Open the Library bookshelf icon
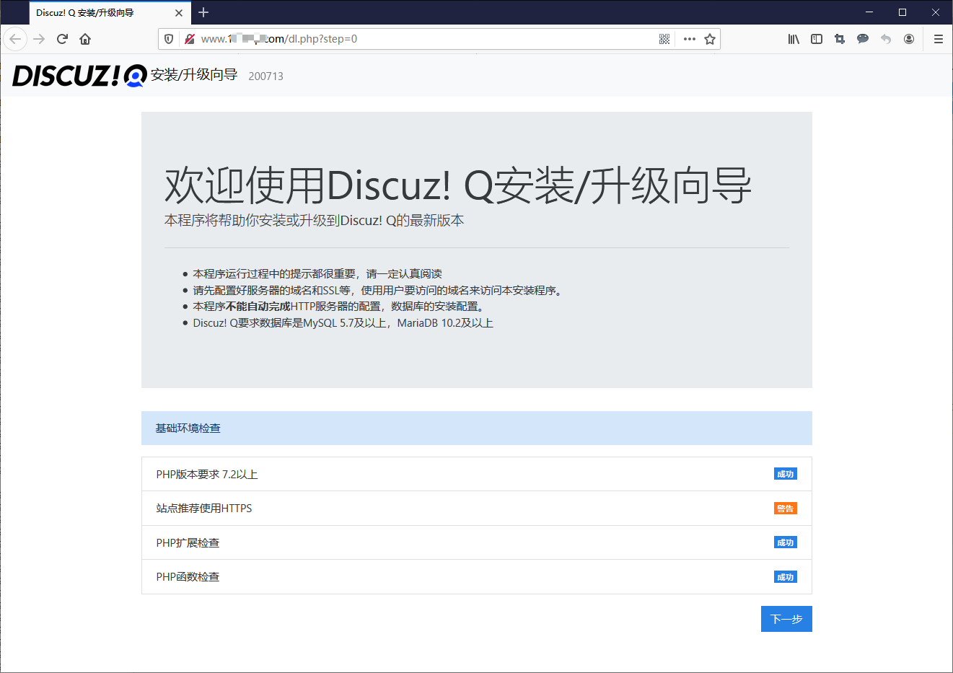Viewport: 953px width, 673px height. [x=794, y=39]
